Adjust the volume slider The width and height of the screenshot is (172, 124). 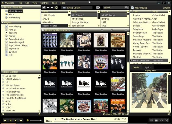click(35, 121)
